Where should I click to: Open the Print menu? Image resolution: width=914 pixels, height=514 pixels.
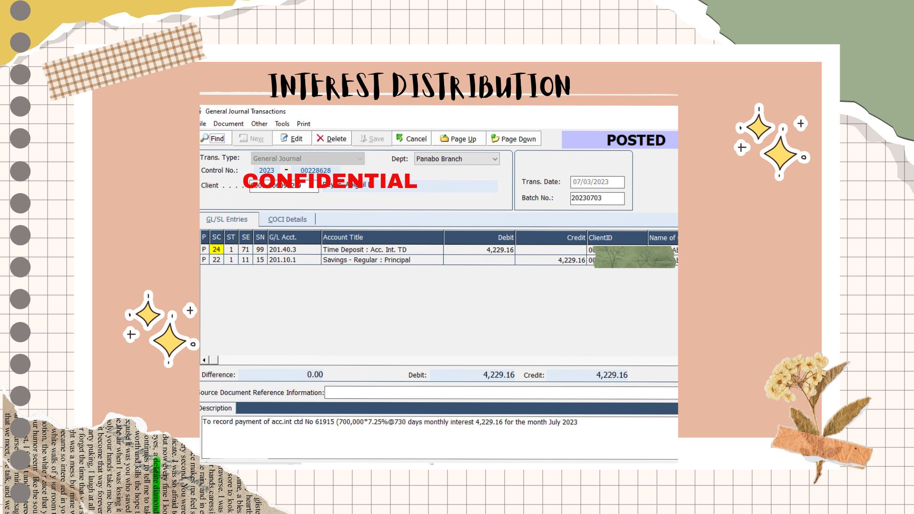point(303,124)
